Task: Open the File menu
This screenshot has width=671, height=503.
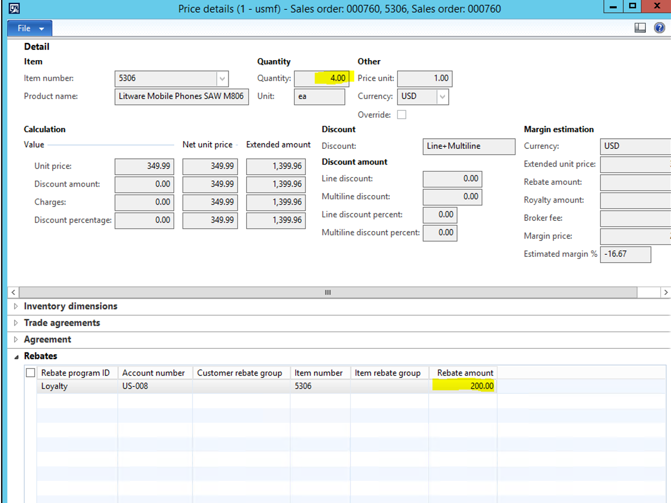Action: pyautogui.click(x=30, y=28)
